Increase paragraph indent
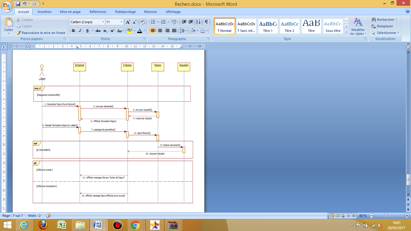Screen dimensions: 411x231 pos(191,22)
